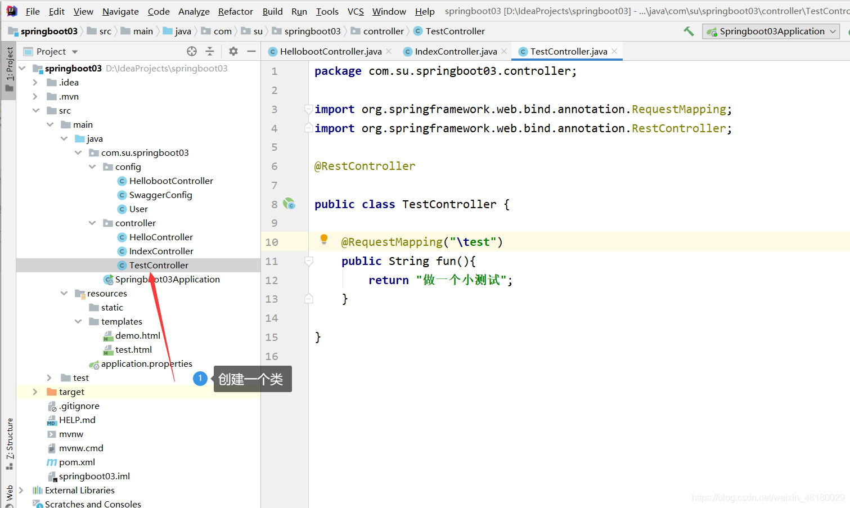Expand the .mvn folder

tap(35, 96)
